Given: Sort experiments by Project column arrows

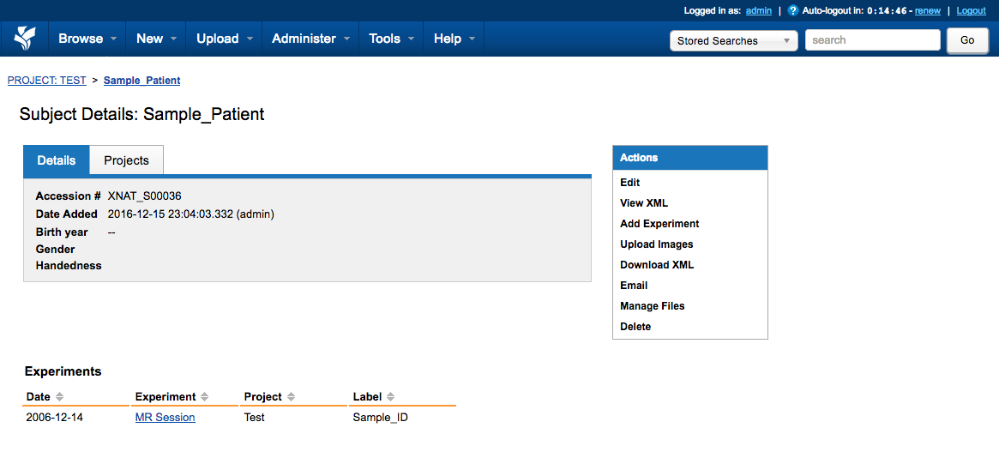Looking at the screenshot, I should pos(291,397).
